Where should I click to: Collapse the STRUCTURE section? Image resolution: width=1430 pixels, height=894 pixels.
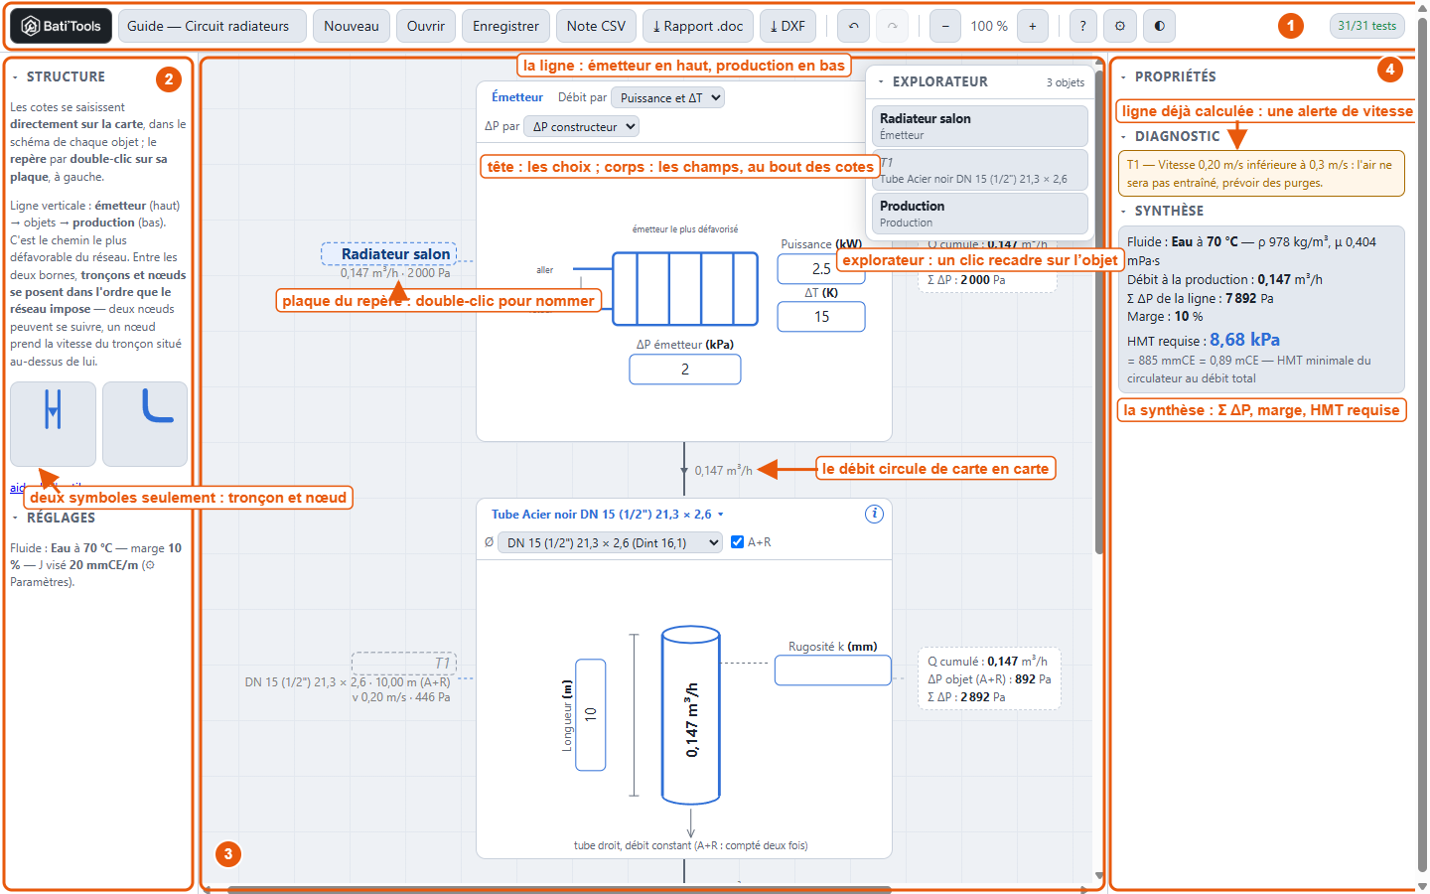click(x=58, y=76)
